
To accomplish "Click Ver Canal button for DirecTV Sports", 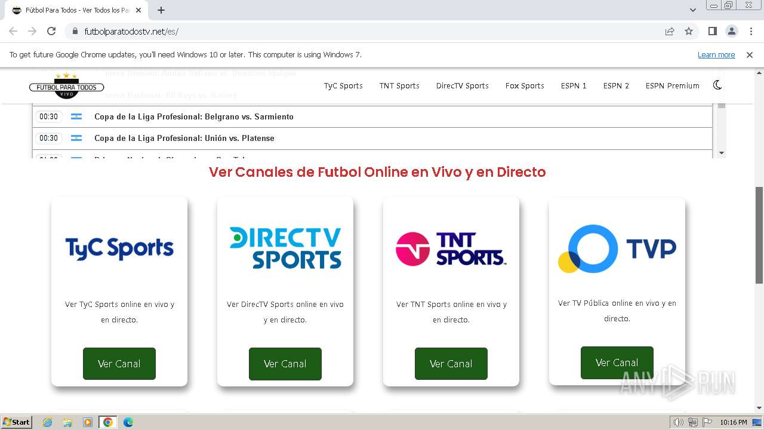I will (x=285, y=364).
